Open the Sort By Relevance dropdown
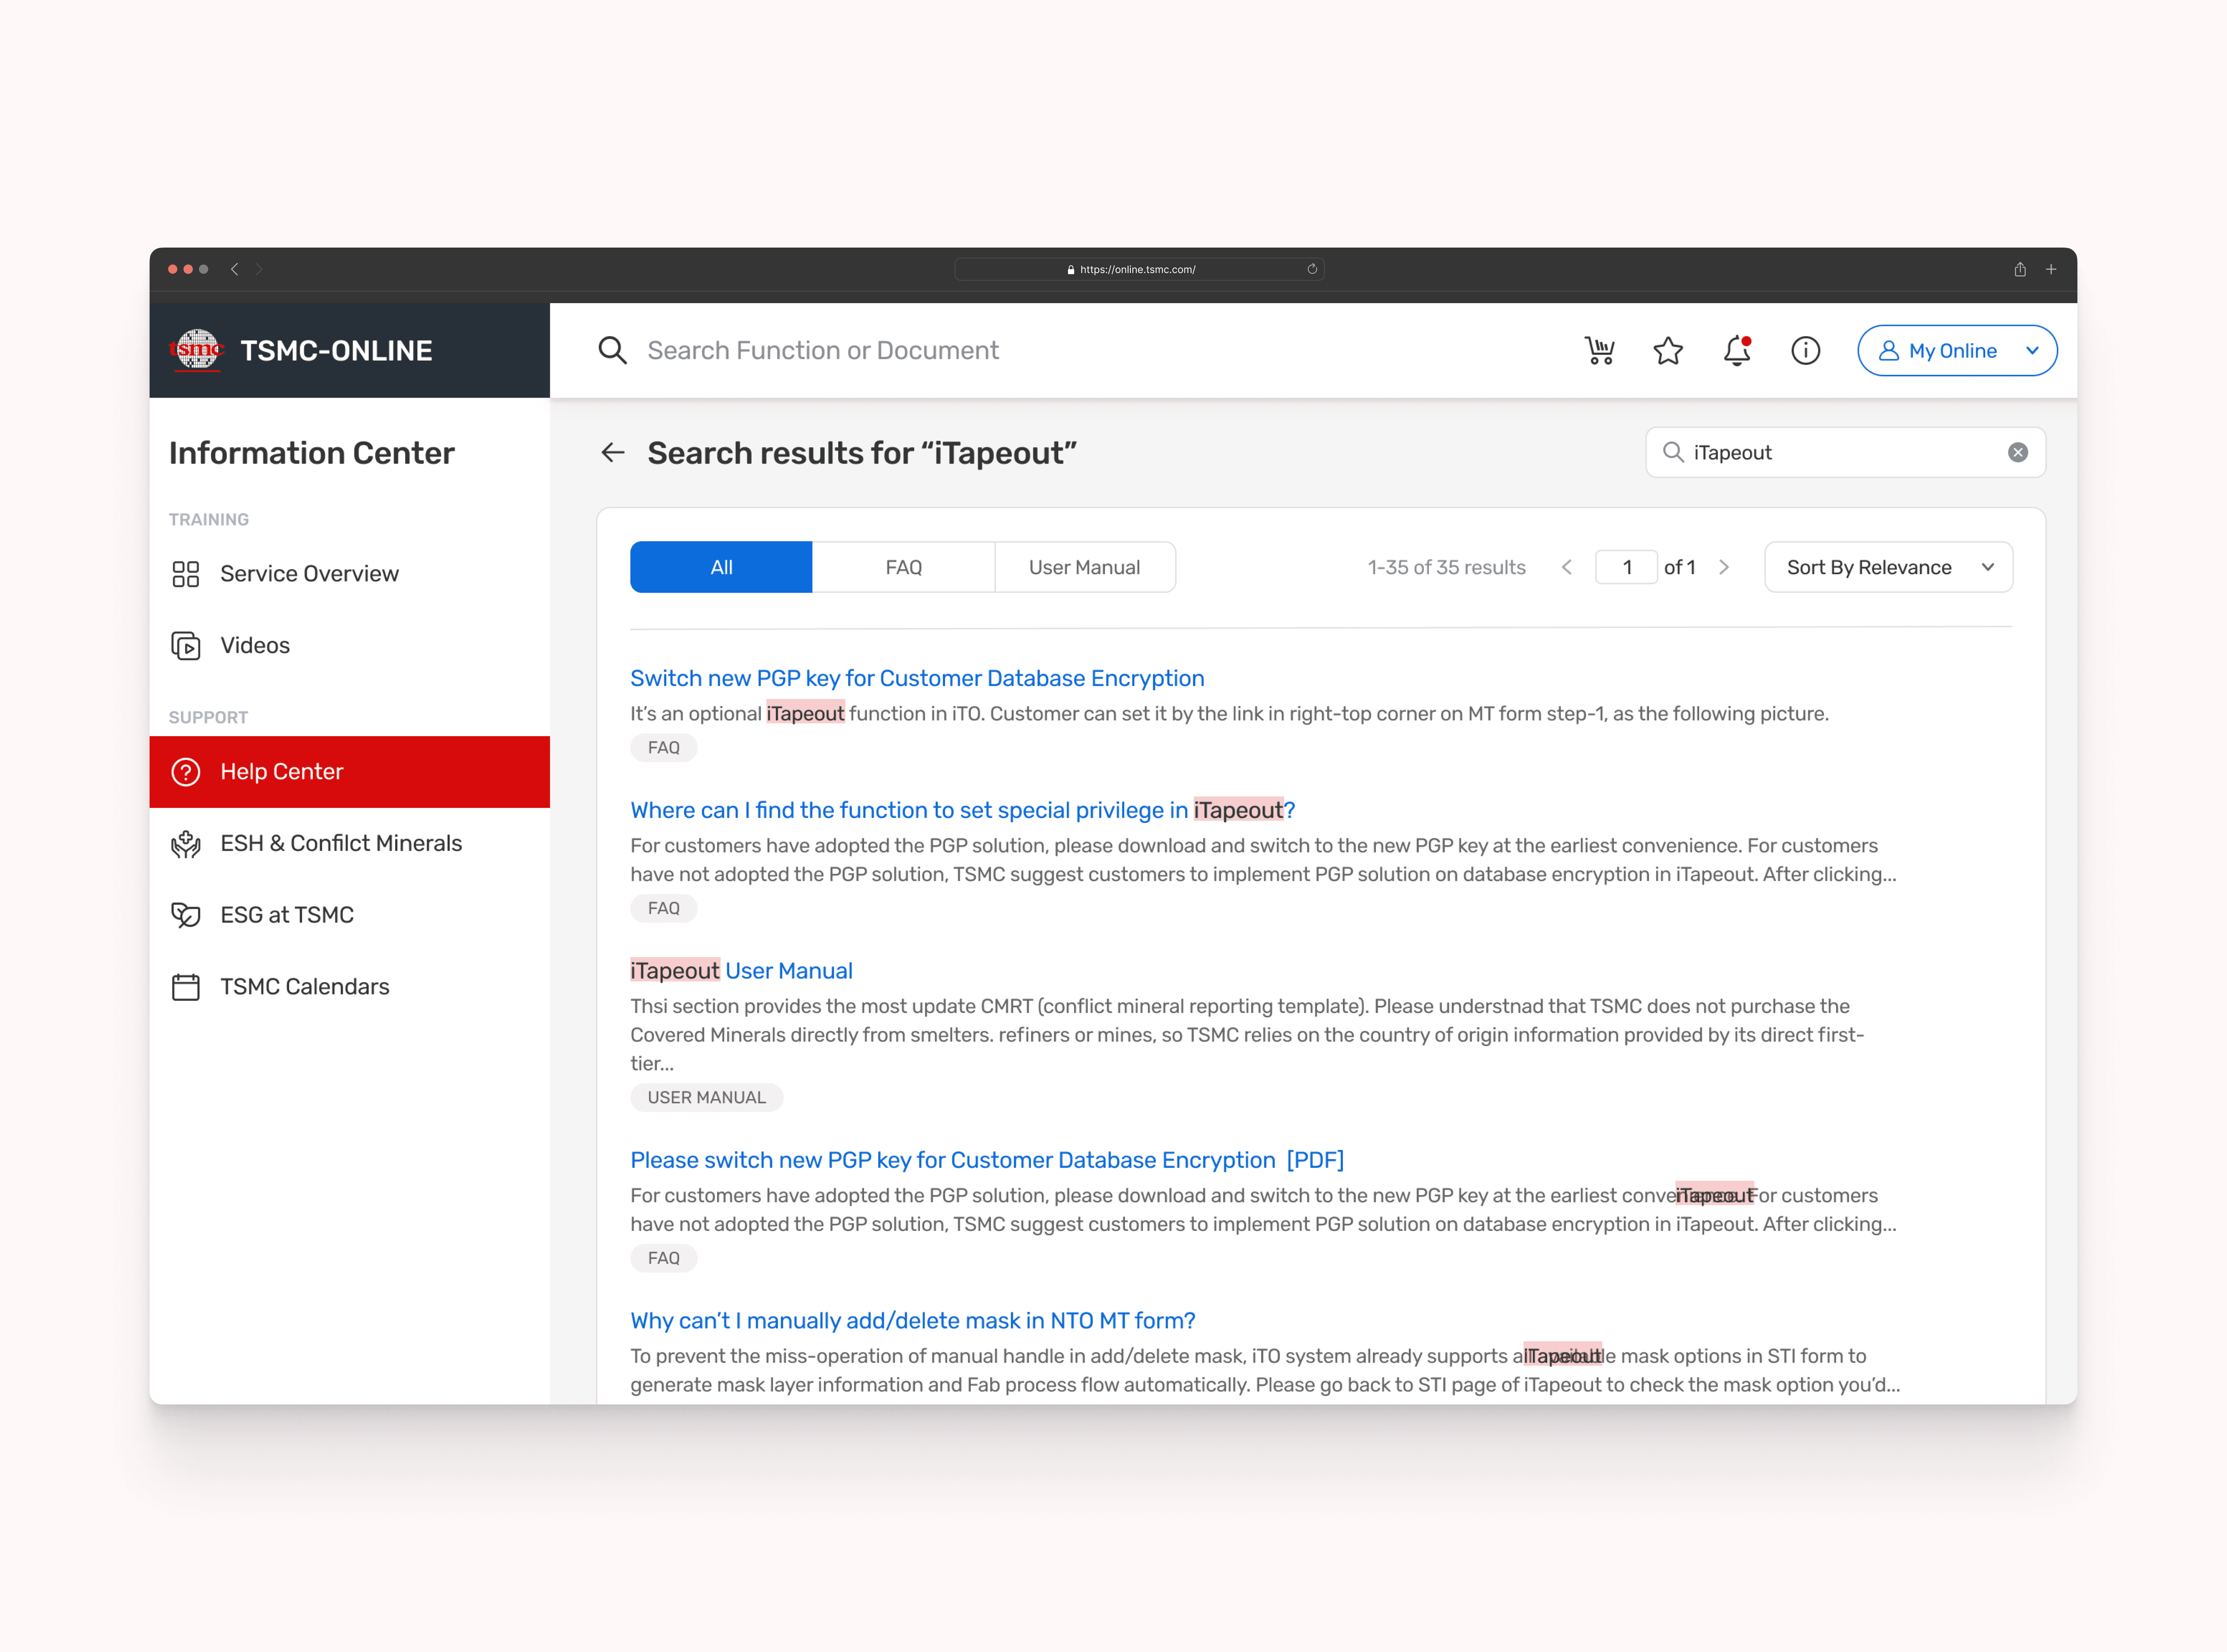Screen dimensions: 2227x1652 1888,567
